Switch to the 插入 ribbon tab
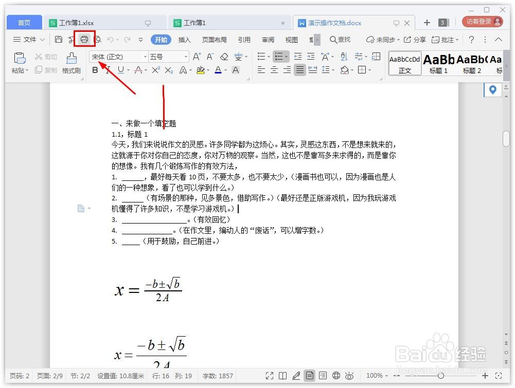Image resolution: width=515 pixels, height=388 pixels. (185, 40)
